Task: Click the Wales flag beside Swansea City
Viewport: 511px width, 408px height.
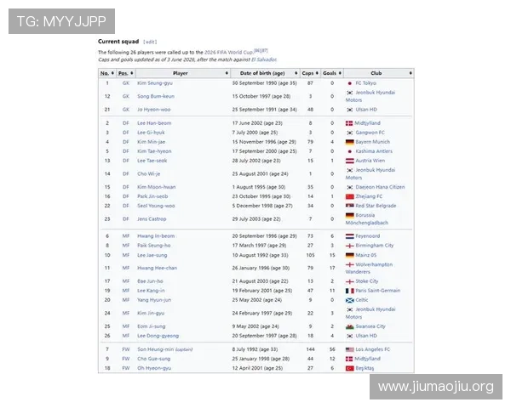Action: (x=350, y=326)
